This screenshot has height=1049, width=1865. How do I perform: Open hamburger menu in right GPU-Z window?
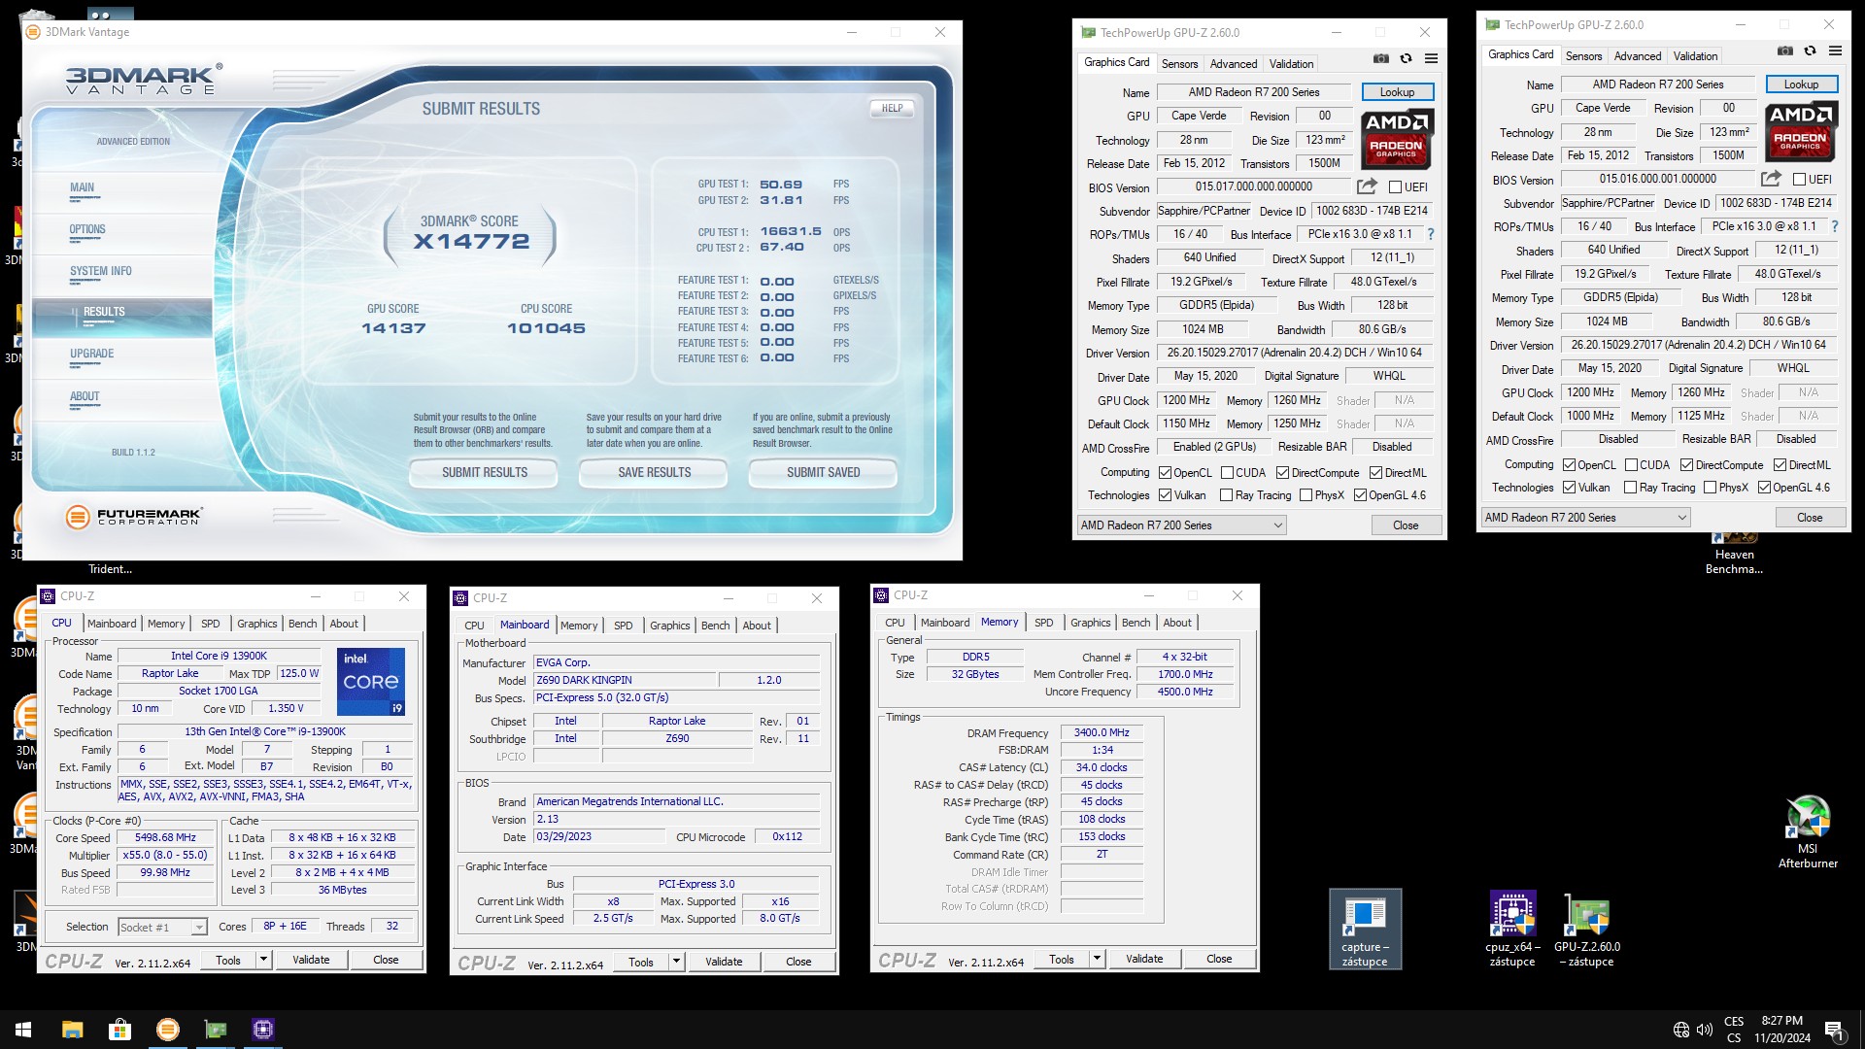(x=1835, y=51)
